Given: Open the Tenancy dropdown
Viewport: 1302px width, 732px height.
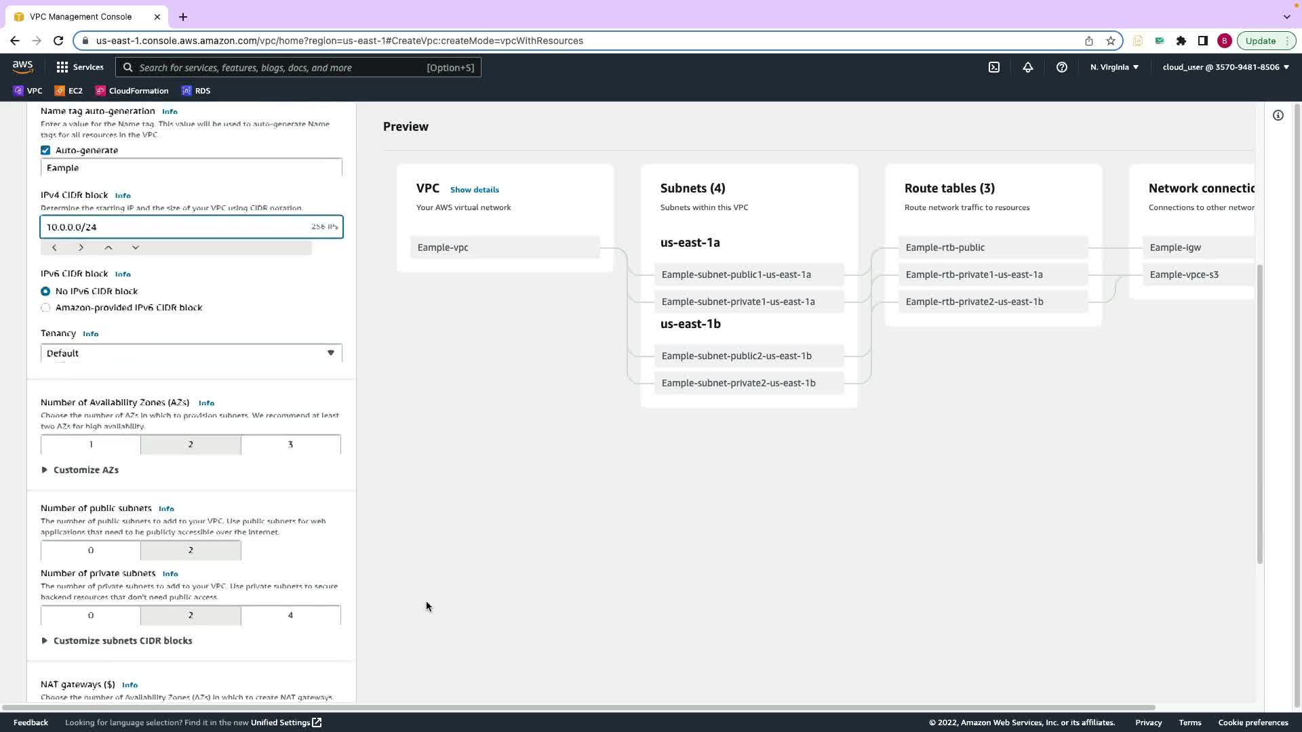Looking at the screenshot, I should [x=191, y=353].
